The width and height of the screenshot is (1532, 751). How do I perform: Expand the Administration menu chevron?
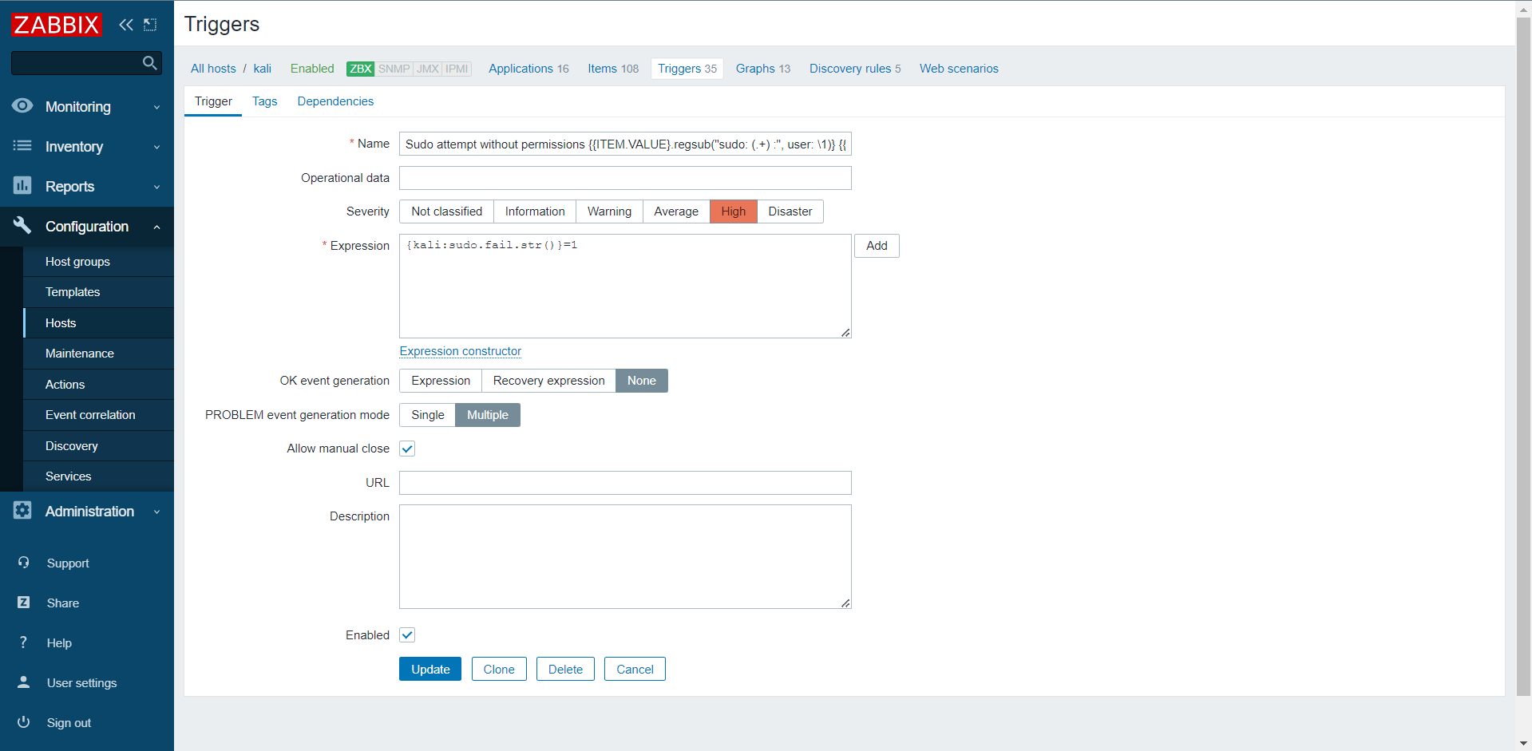[156, 512]
